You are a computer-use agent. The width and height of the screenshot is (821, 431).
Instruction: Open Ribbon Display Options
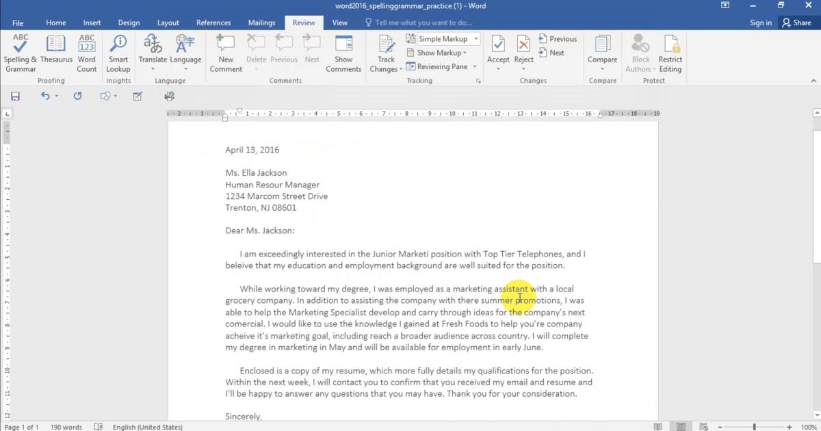coord(725,5)
